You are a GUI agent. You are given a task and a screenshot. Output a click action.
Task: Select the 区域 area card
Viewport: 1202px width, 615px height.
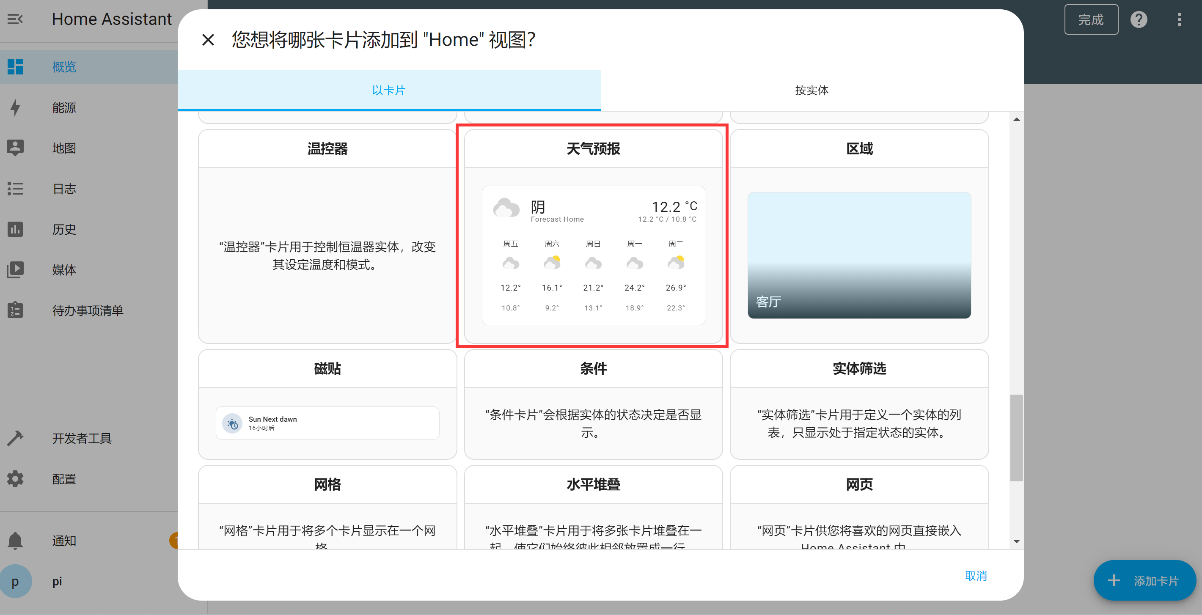coord(859,236)
